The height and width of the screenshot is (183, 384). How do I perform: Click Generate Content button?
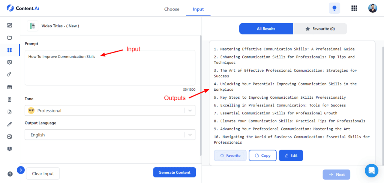pos(174,172)
